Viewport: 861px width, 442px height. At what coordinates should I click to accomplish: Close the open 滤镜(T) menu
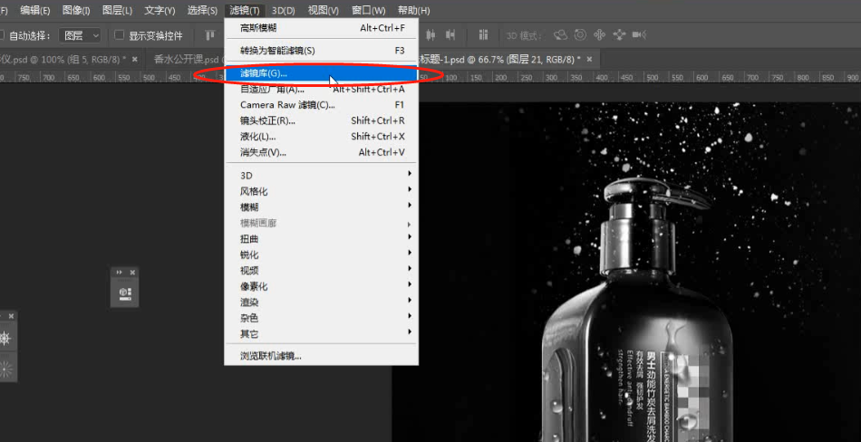tap(245, 11)
